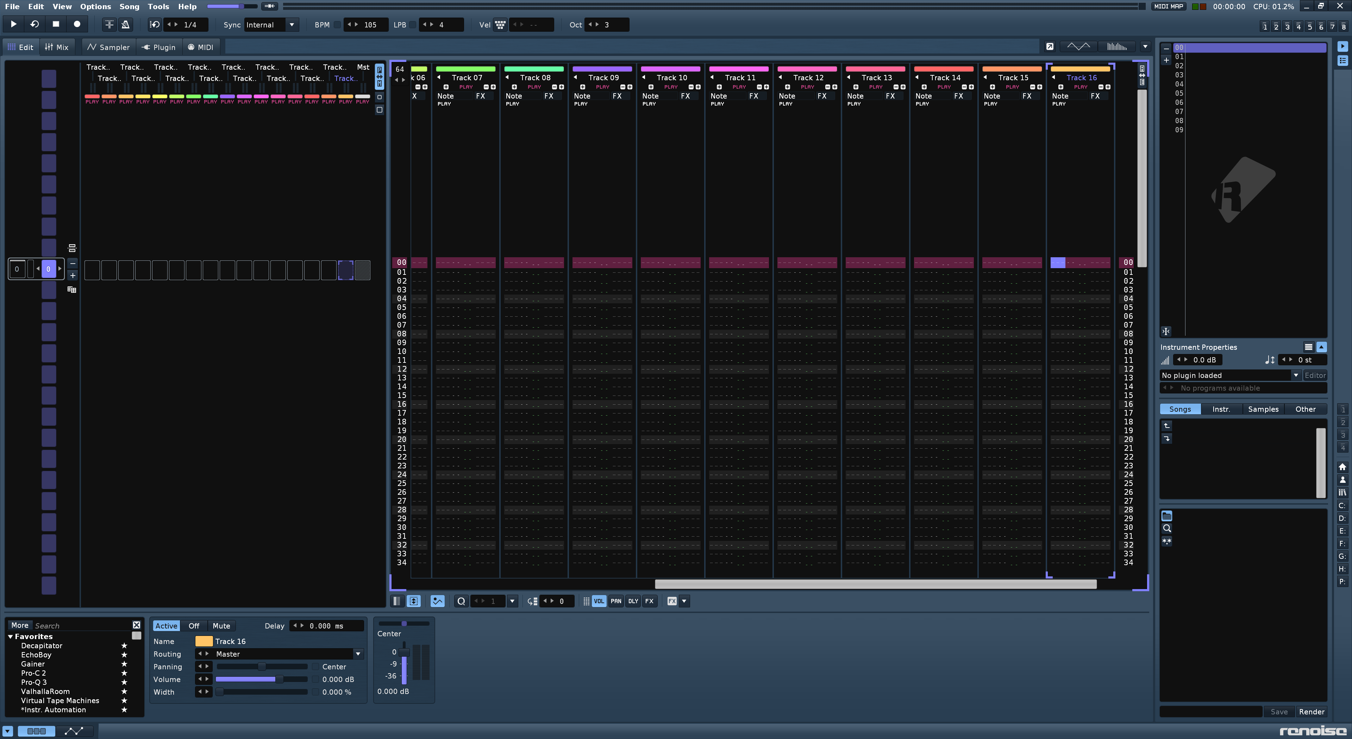Tick the BPM automation checkbox
The height and width of the screenshot is (739, 1352).
point(337,25)
